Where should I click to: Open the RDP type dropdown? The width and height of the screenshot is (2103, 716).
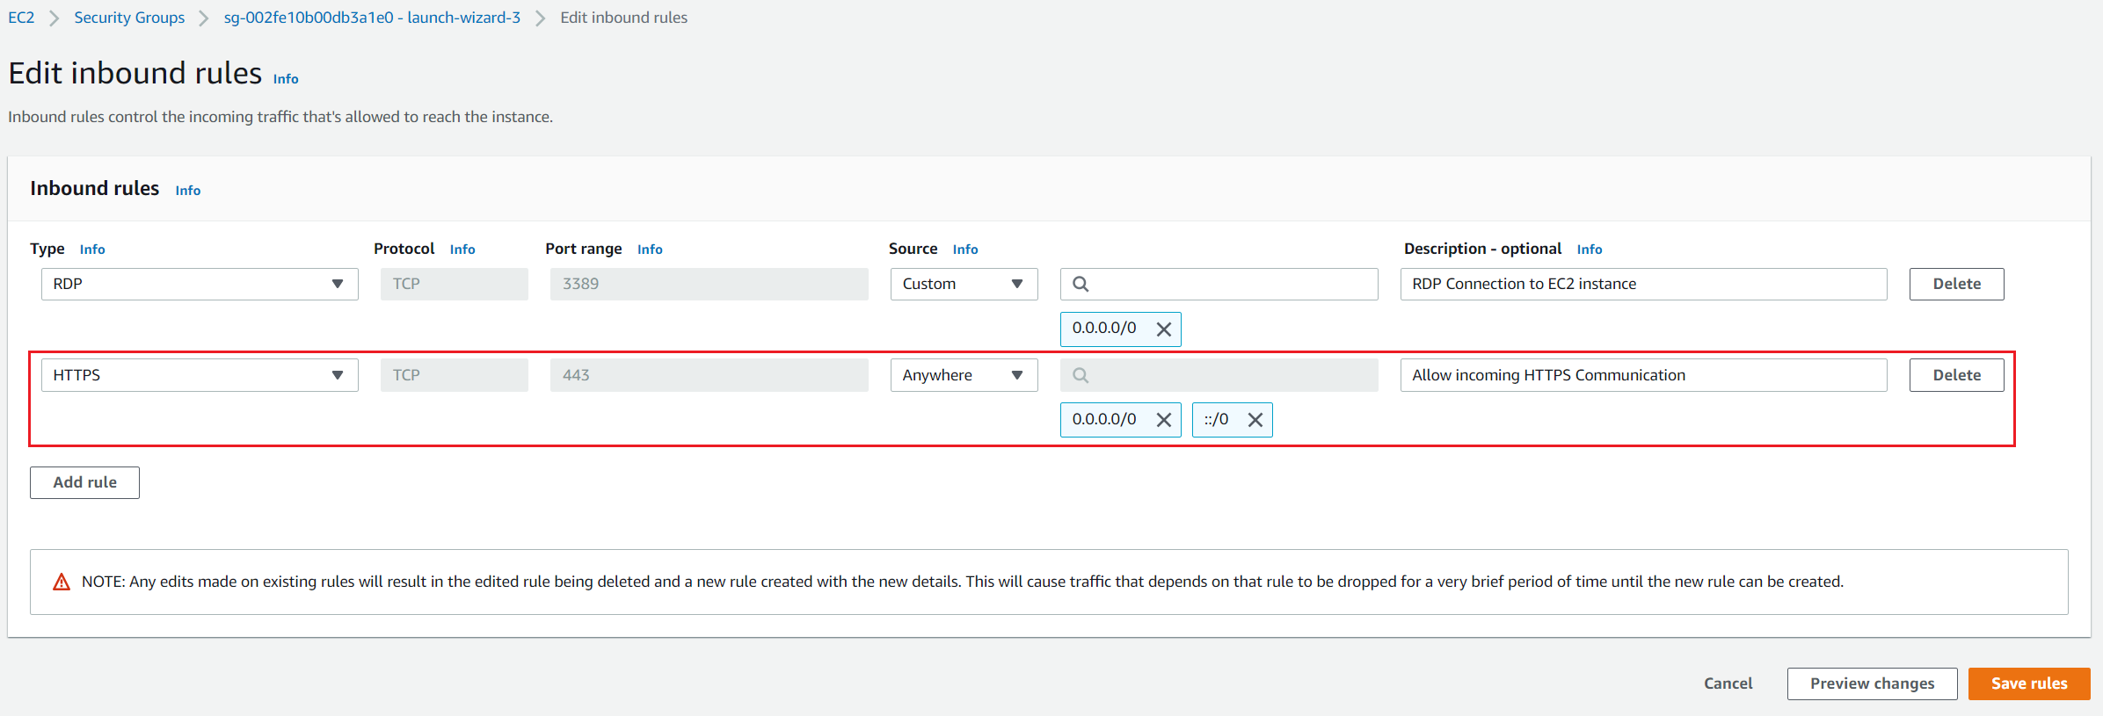[x=200, y=285]
